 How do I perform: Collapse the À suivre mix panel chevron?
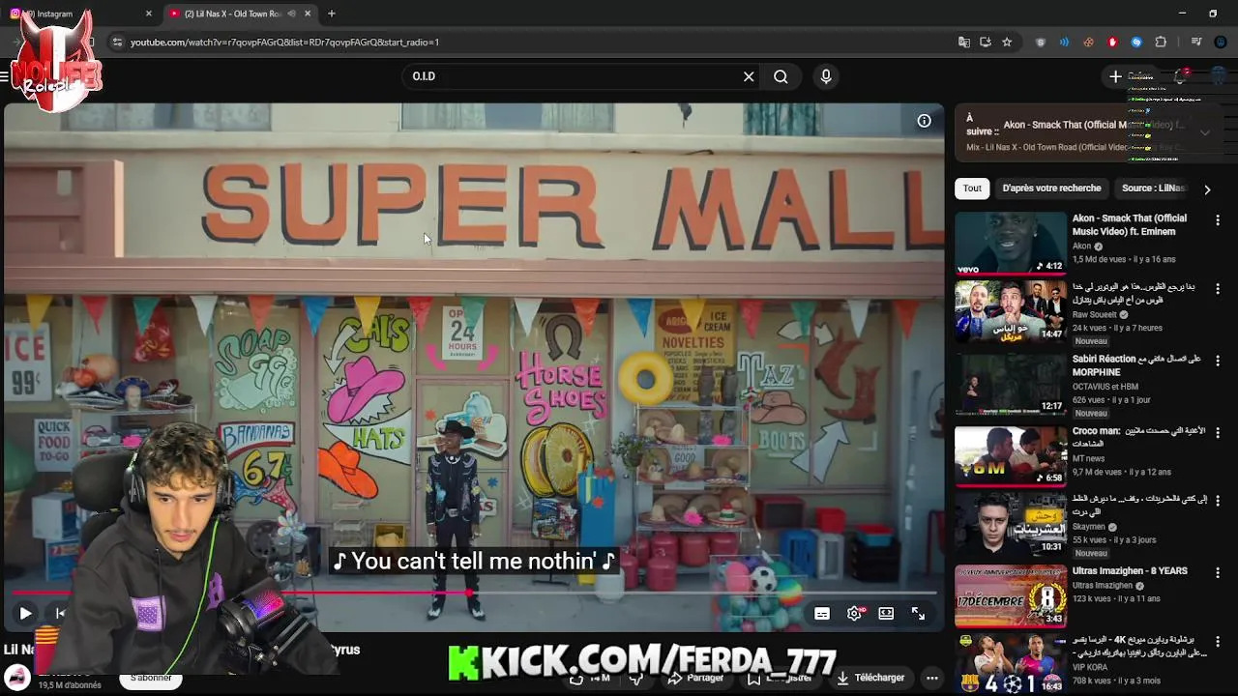tap(1205, 132)
